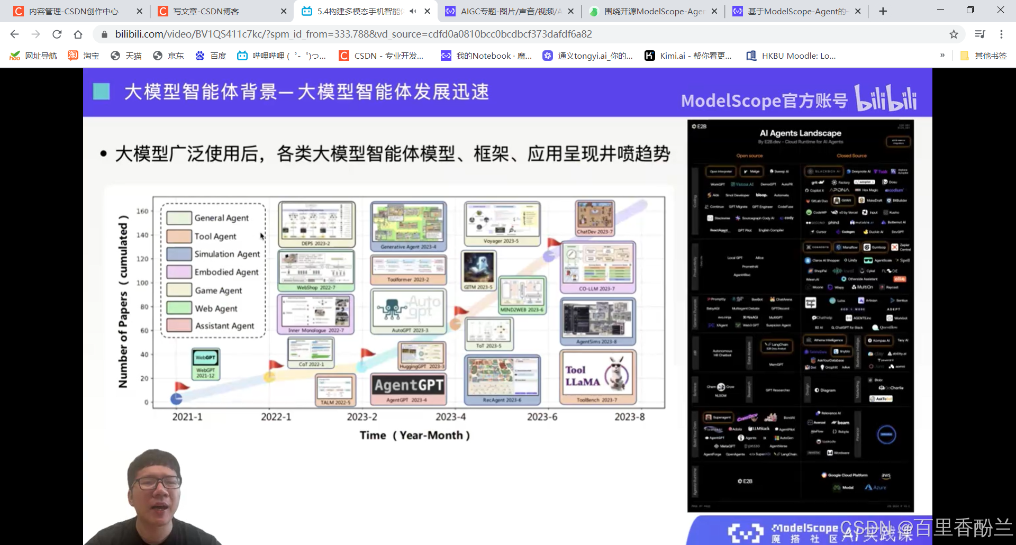Click the 'Embodied Agent' legend label

[x=226, y=272]
